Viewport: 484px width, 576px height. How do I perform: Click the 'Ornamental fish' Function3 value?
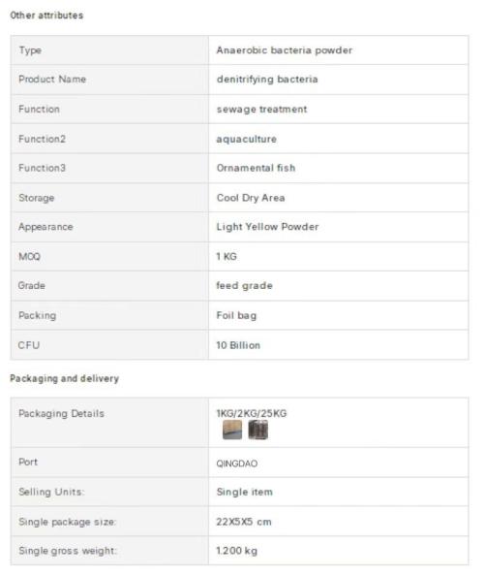point(256,168)
